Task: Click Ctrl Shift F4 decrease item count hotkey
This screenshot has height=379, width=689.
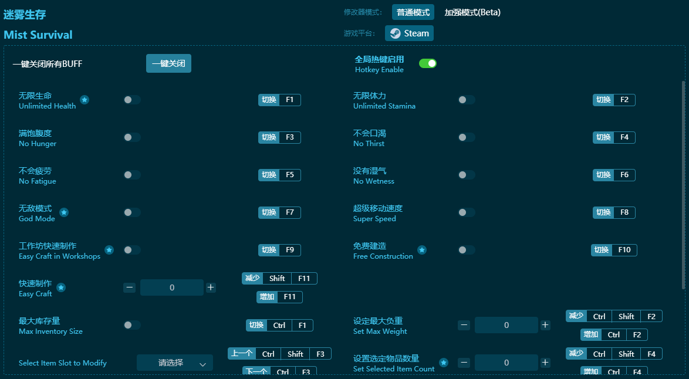Action: [x=614, y=354]
